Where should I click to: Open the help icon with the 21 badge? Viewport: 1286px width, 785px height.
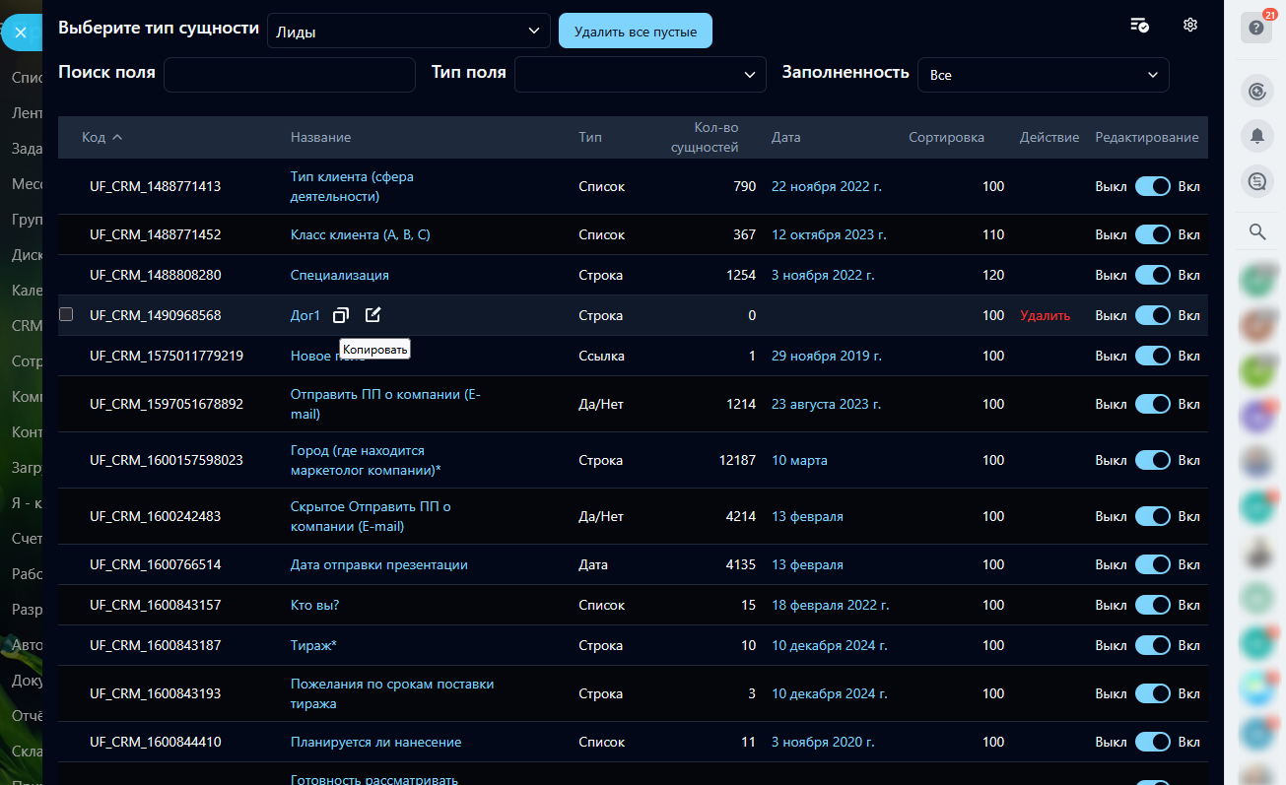point(1256,28)
